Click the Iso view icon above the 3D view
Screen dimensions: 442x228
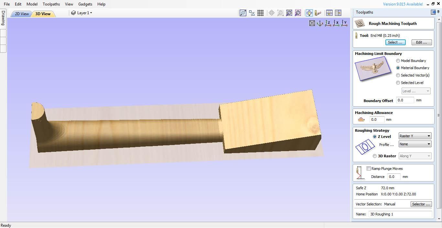pos(320,23)
